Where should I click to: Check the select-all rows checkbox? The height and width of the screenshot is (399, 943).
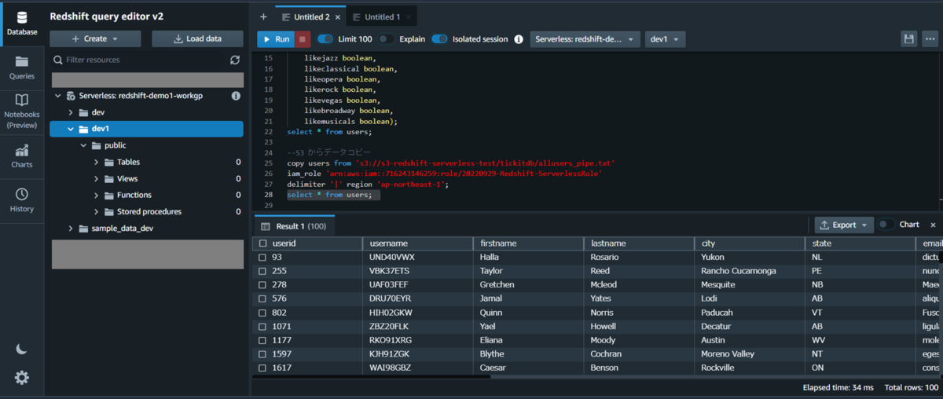pos(262,243)
